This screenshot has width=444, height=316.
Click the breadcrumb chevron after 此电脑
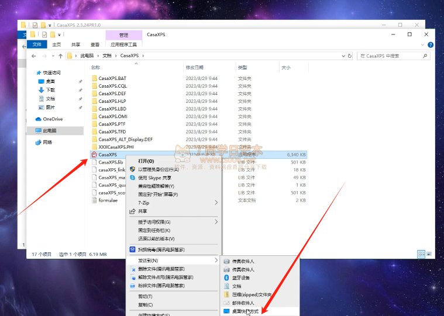tap(98, 56)
